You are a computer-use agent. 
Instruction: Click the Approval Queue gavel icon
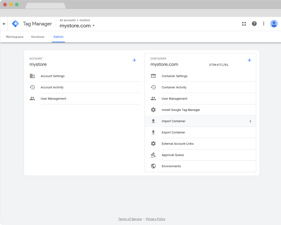pyautogui.click(x=153, y=155)
